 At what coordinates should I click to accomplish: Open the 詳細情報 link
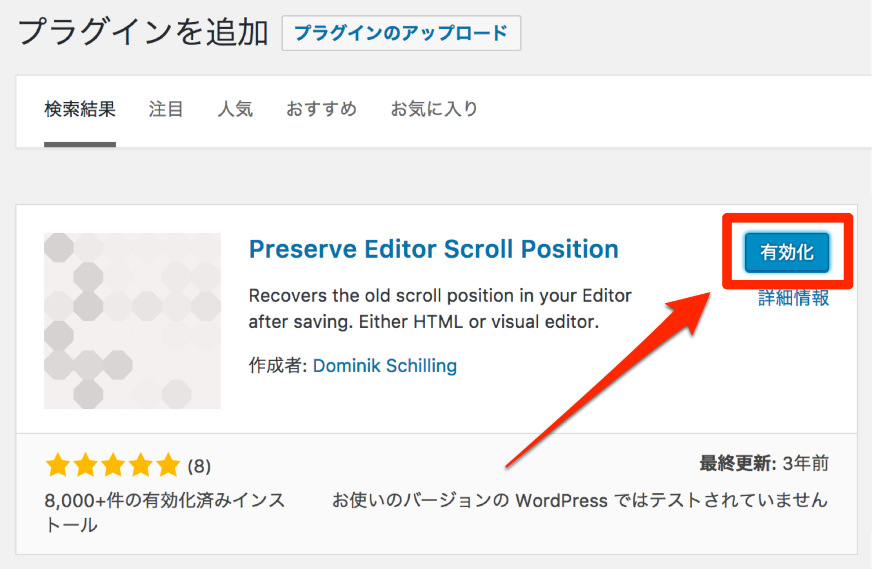point(793,298)
